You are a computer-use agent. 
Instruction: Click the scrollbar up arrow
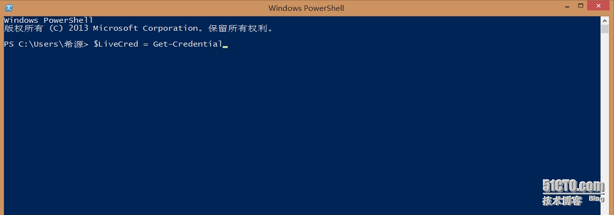[605, 20]
